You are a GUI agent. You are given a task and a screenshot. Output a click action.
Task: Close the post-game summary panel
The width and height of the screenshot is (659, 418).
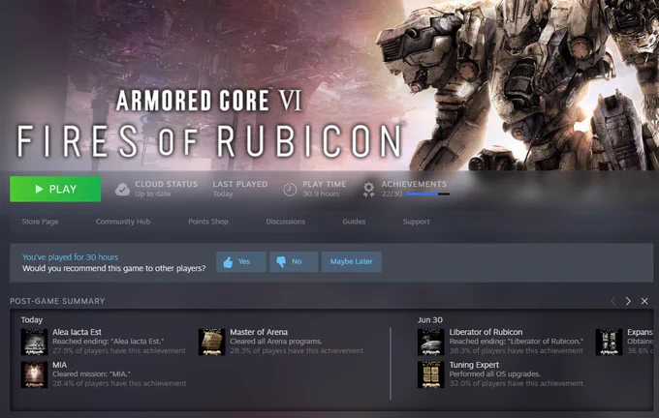tap(644, 301)
